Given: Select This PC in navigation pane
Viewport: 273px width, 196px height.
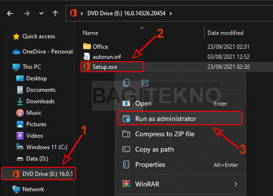Looking at the screenshot, I should (x=32, y=67).
